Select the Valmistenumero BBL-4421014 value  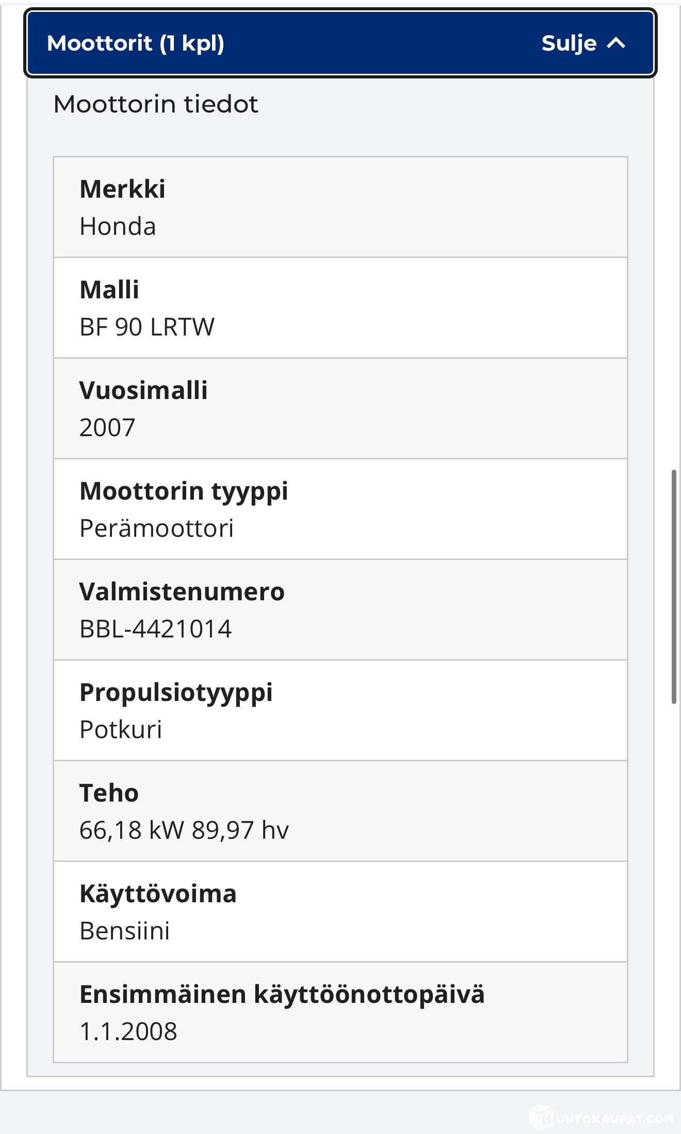pos(156,629)
